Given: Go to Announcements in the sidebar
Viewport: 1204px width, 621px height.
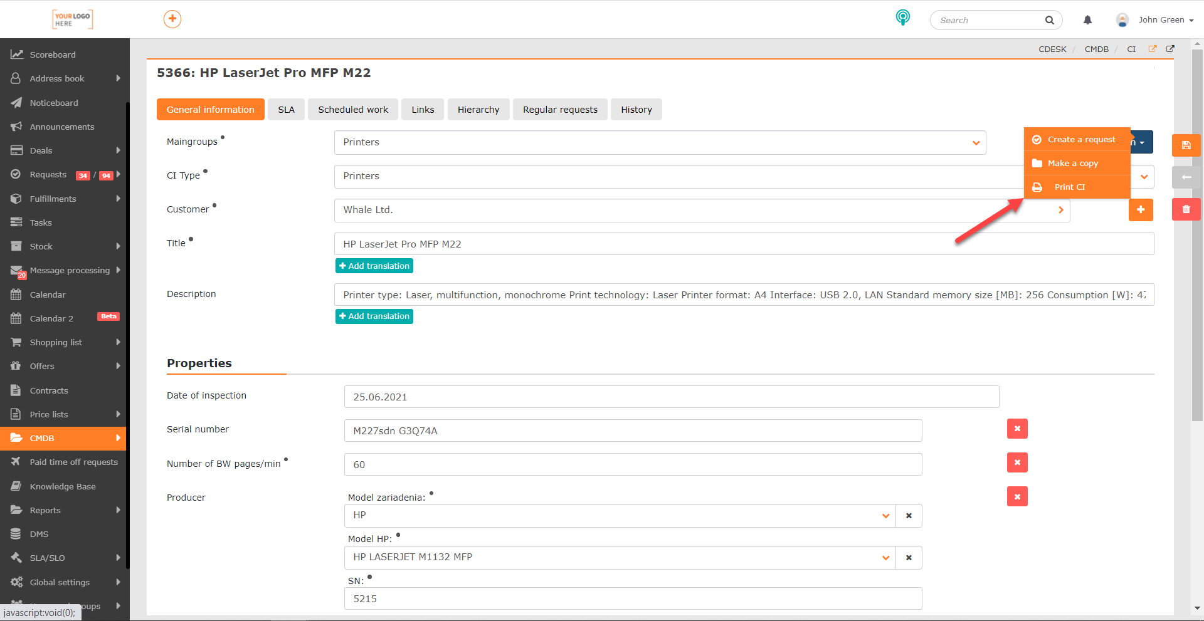Looking at the screenshot, I should [x=63, y=127].
